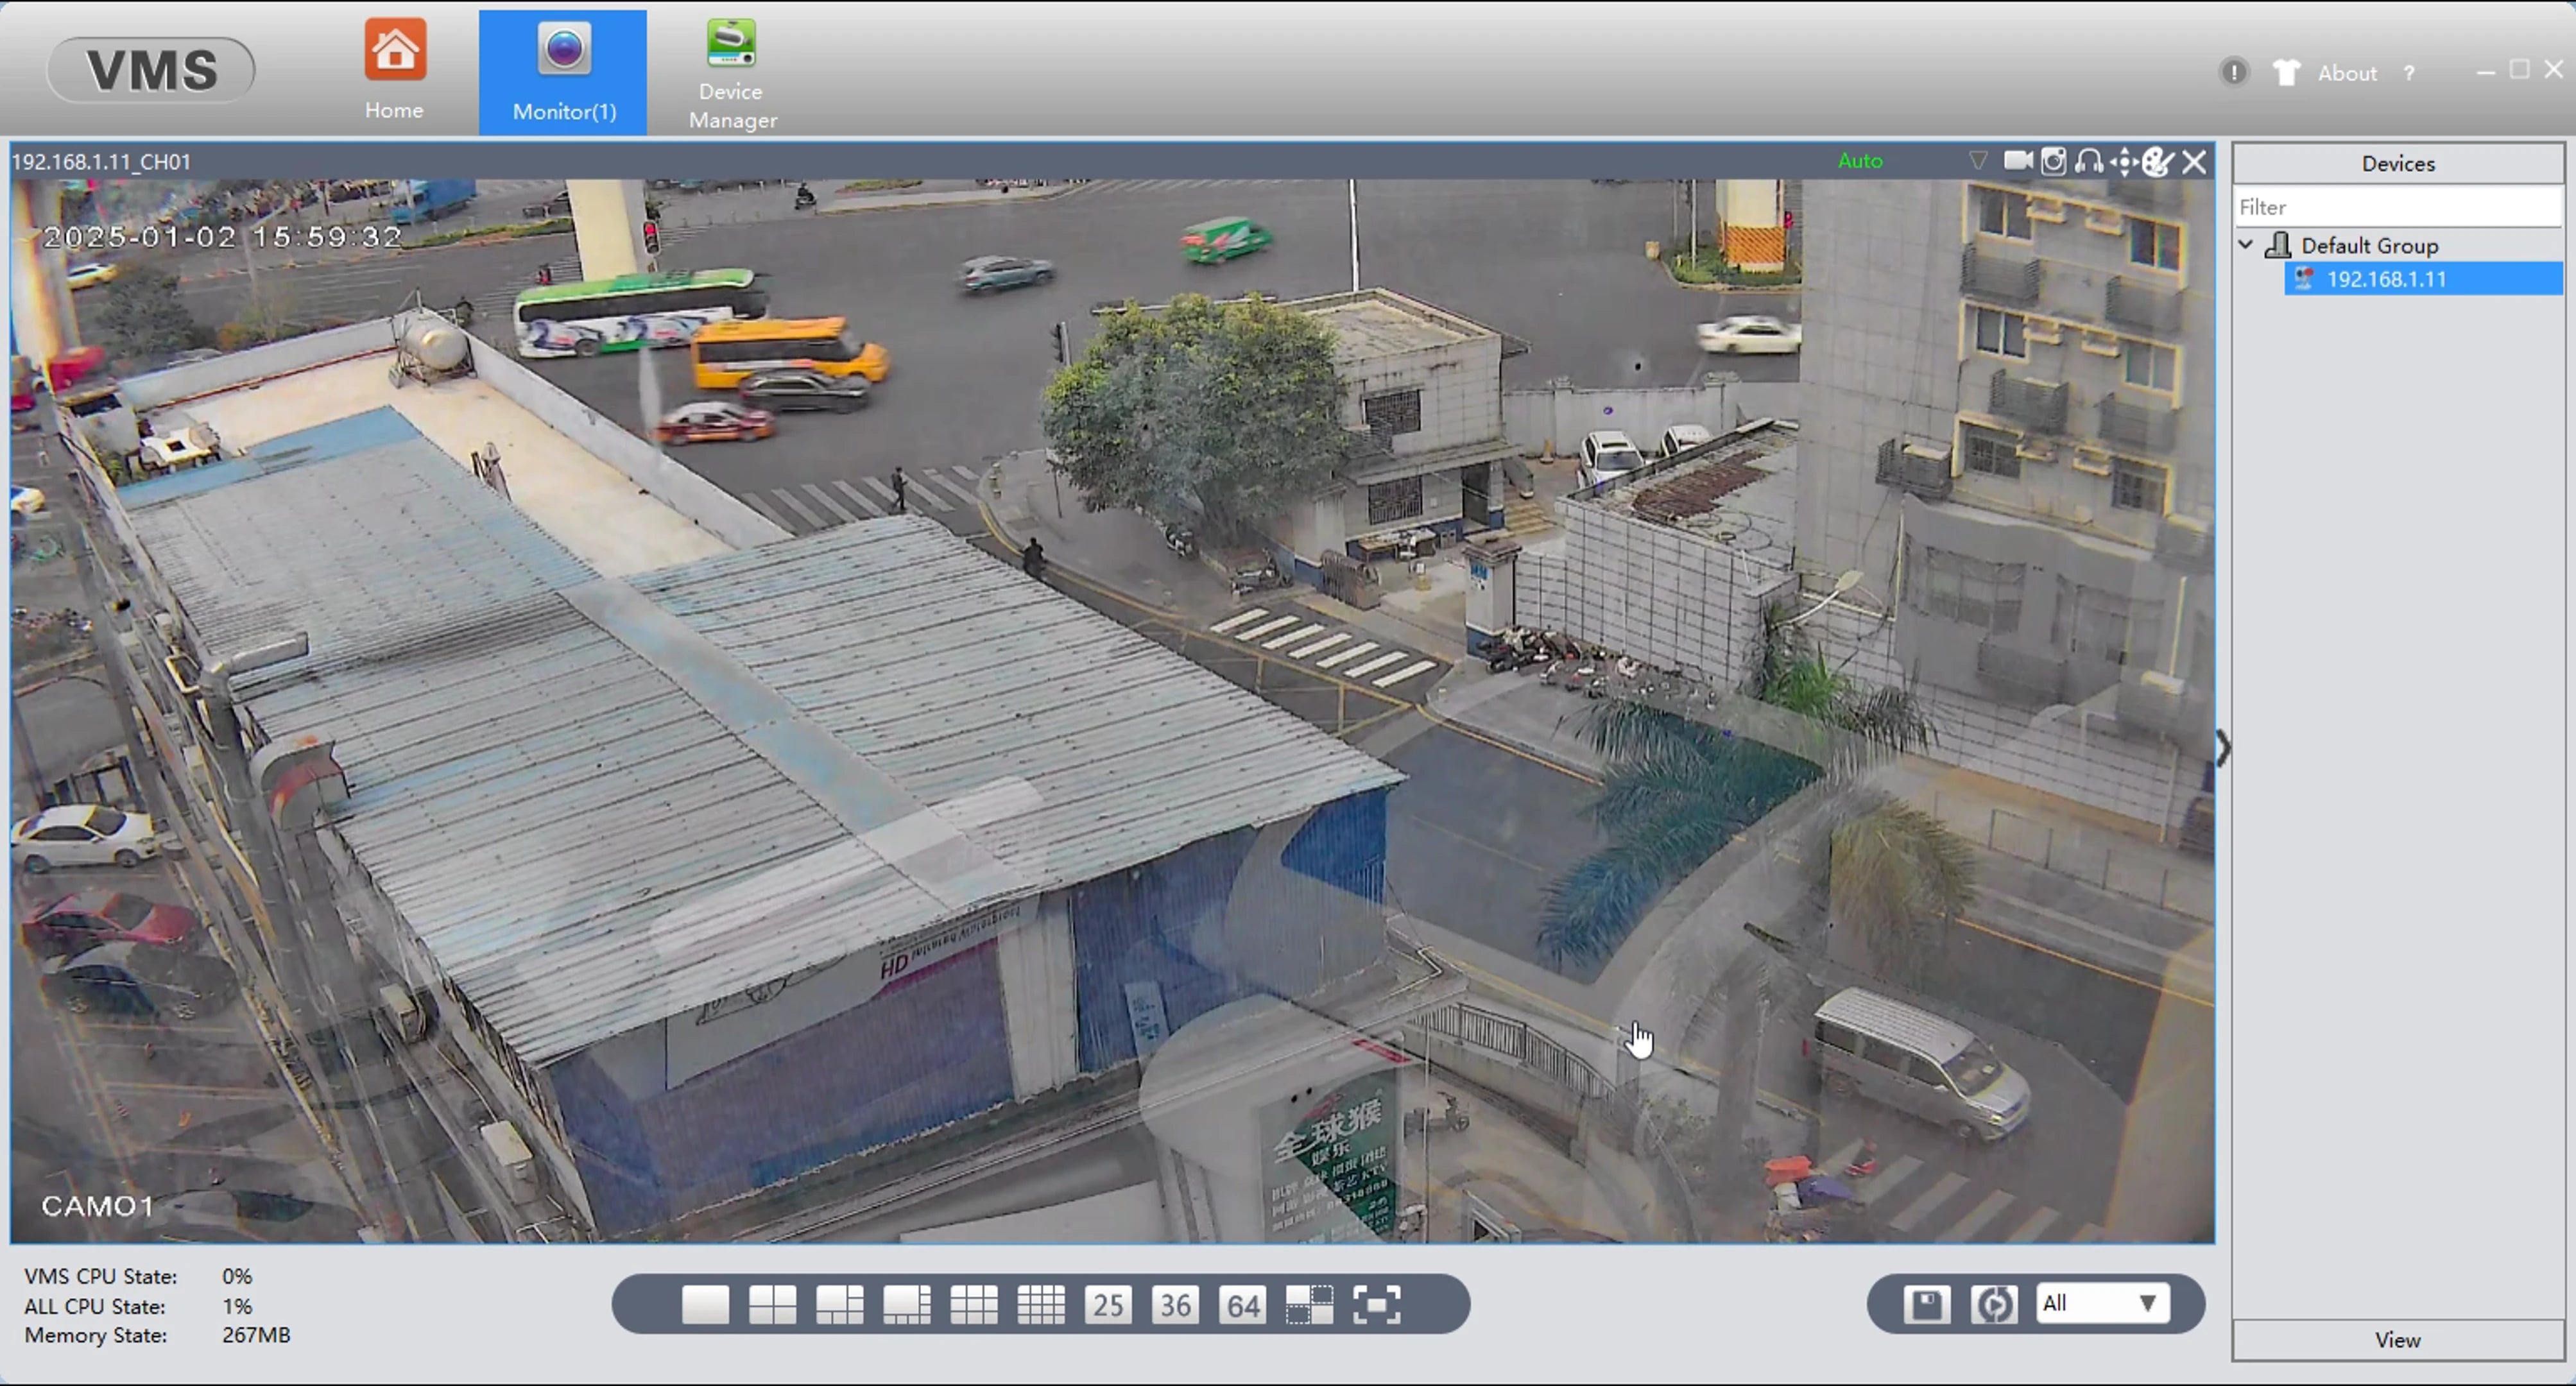The image size is (2576, 1386).
Task: Take a snapshot of the live video
Action: click(2053, 160)
